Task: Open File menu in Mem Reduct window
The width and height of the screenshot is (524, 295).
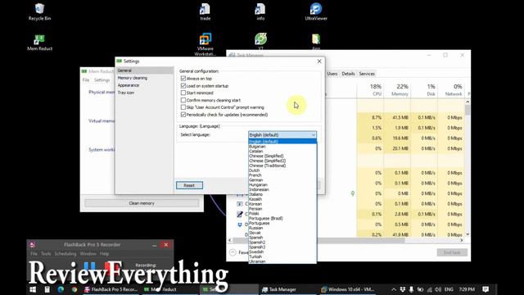Action: 86,80
